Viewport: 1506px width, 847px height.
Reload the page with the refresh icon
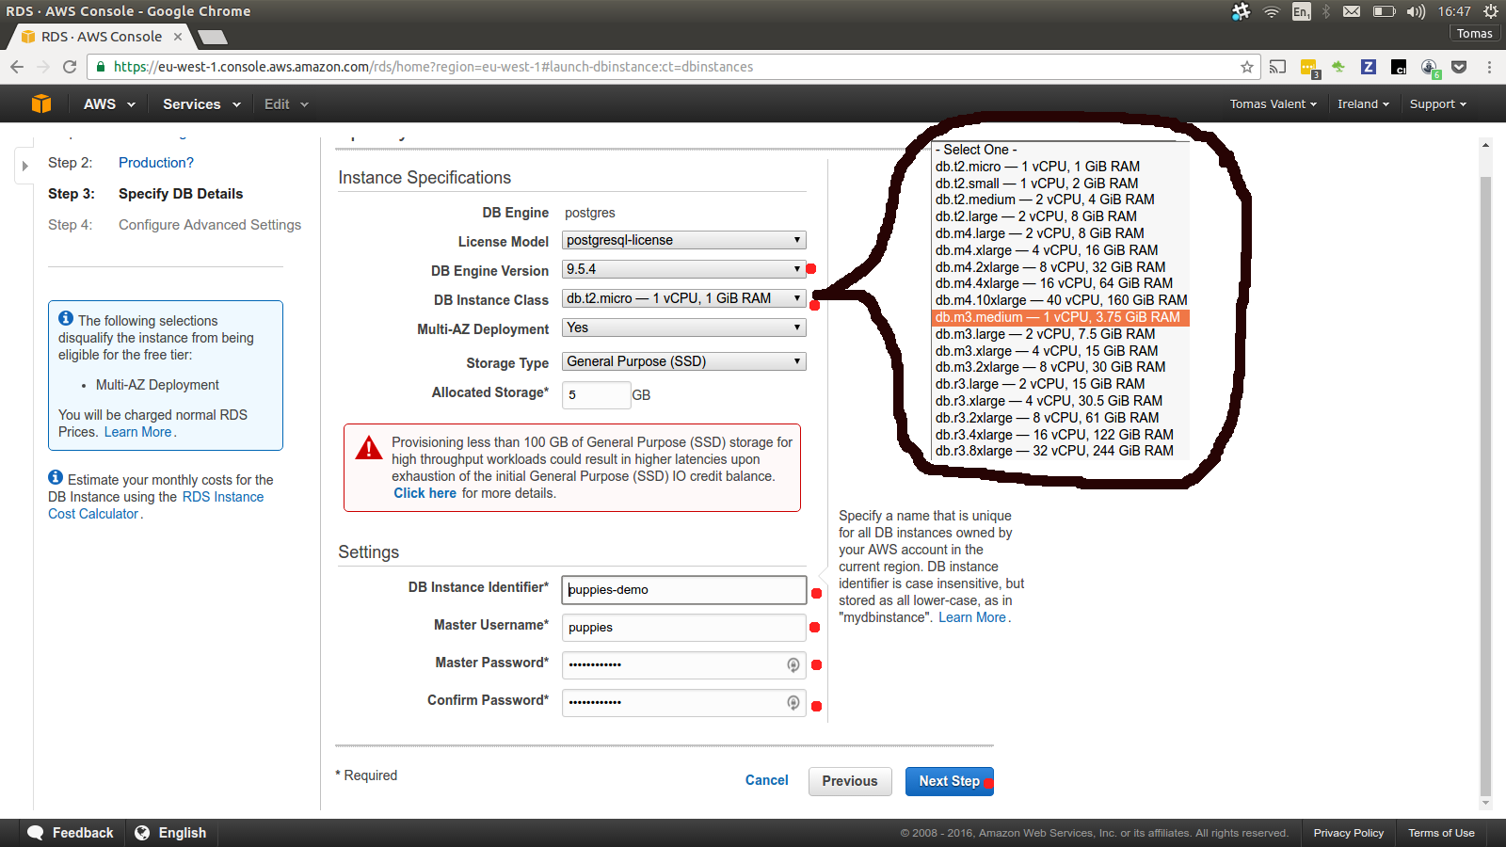coord(70,67)
